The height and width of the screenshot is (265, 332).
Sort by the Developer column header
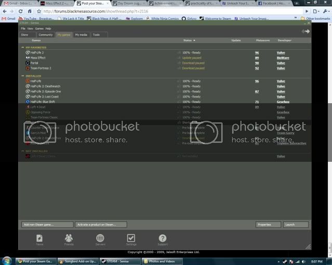284,40
